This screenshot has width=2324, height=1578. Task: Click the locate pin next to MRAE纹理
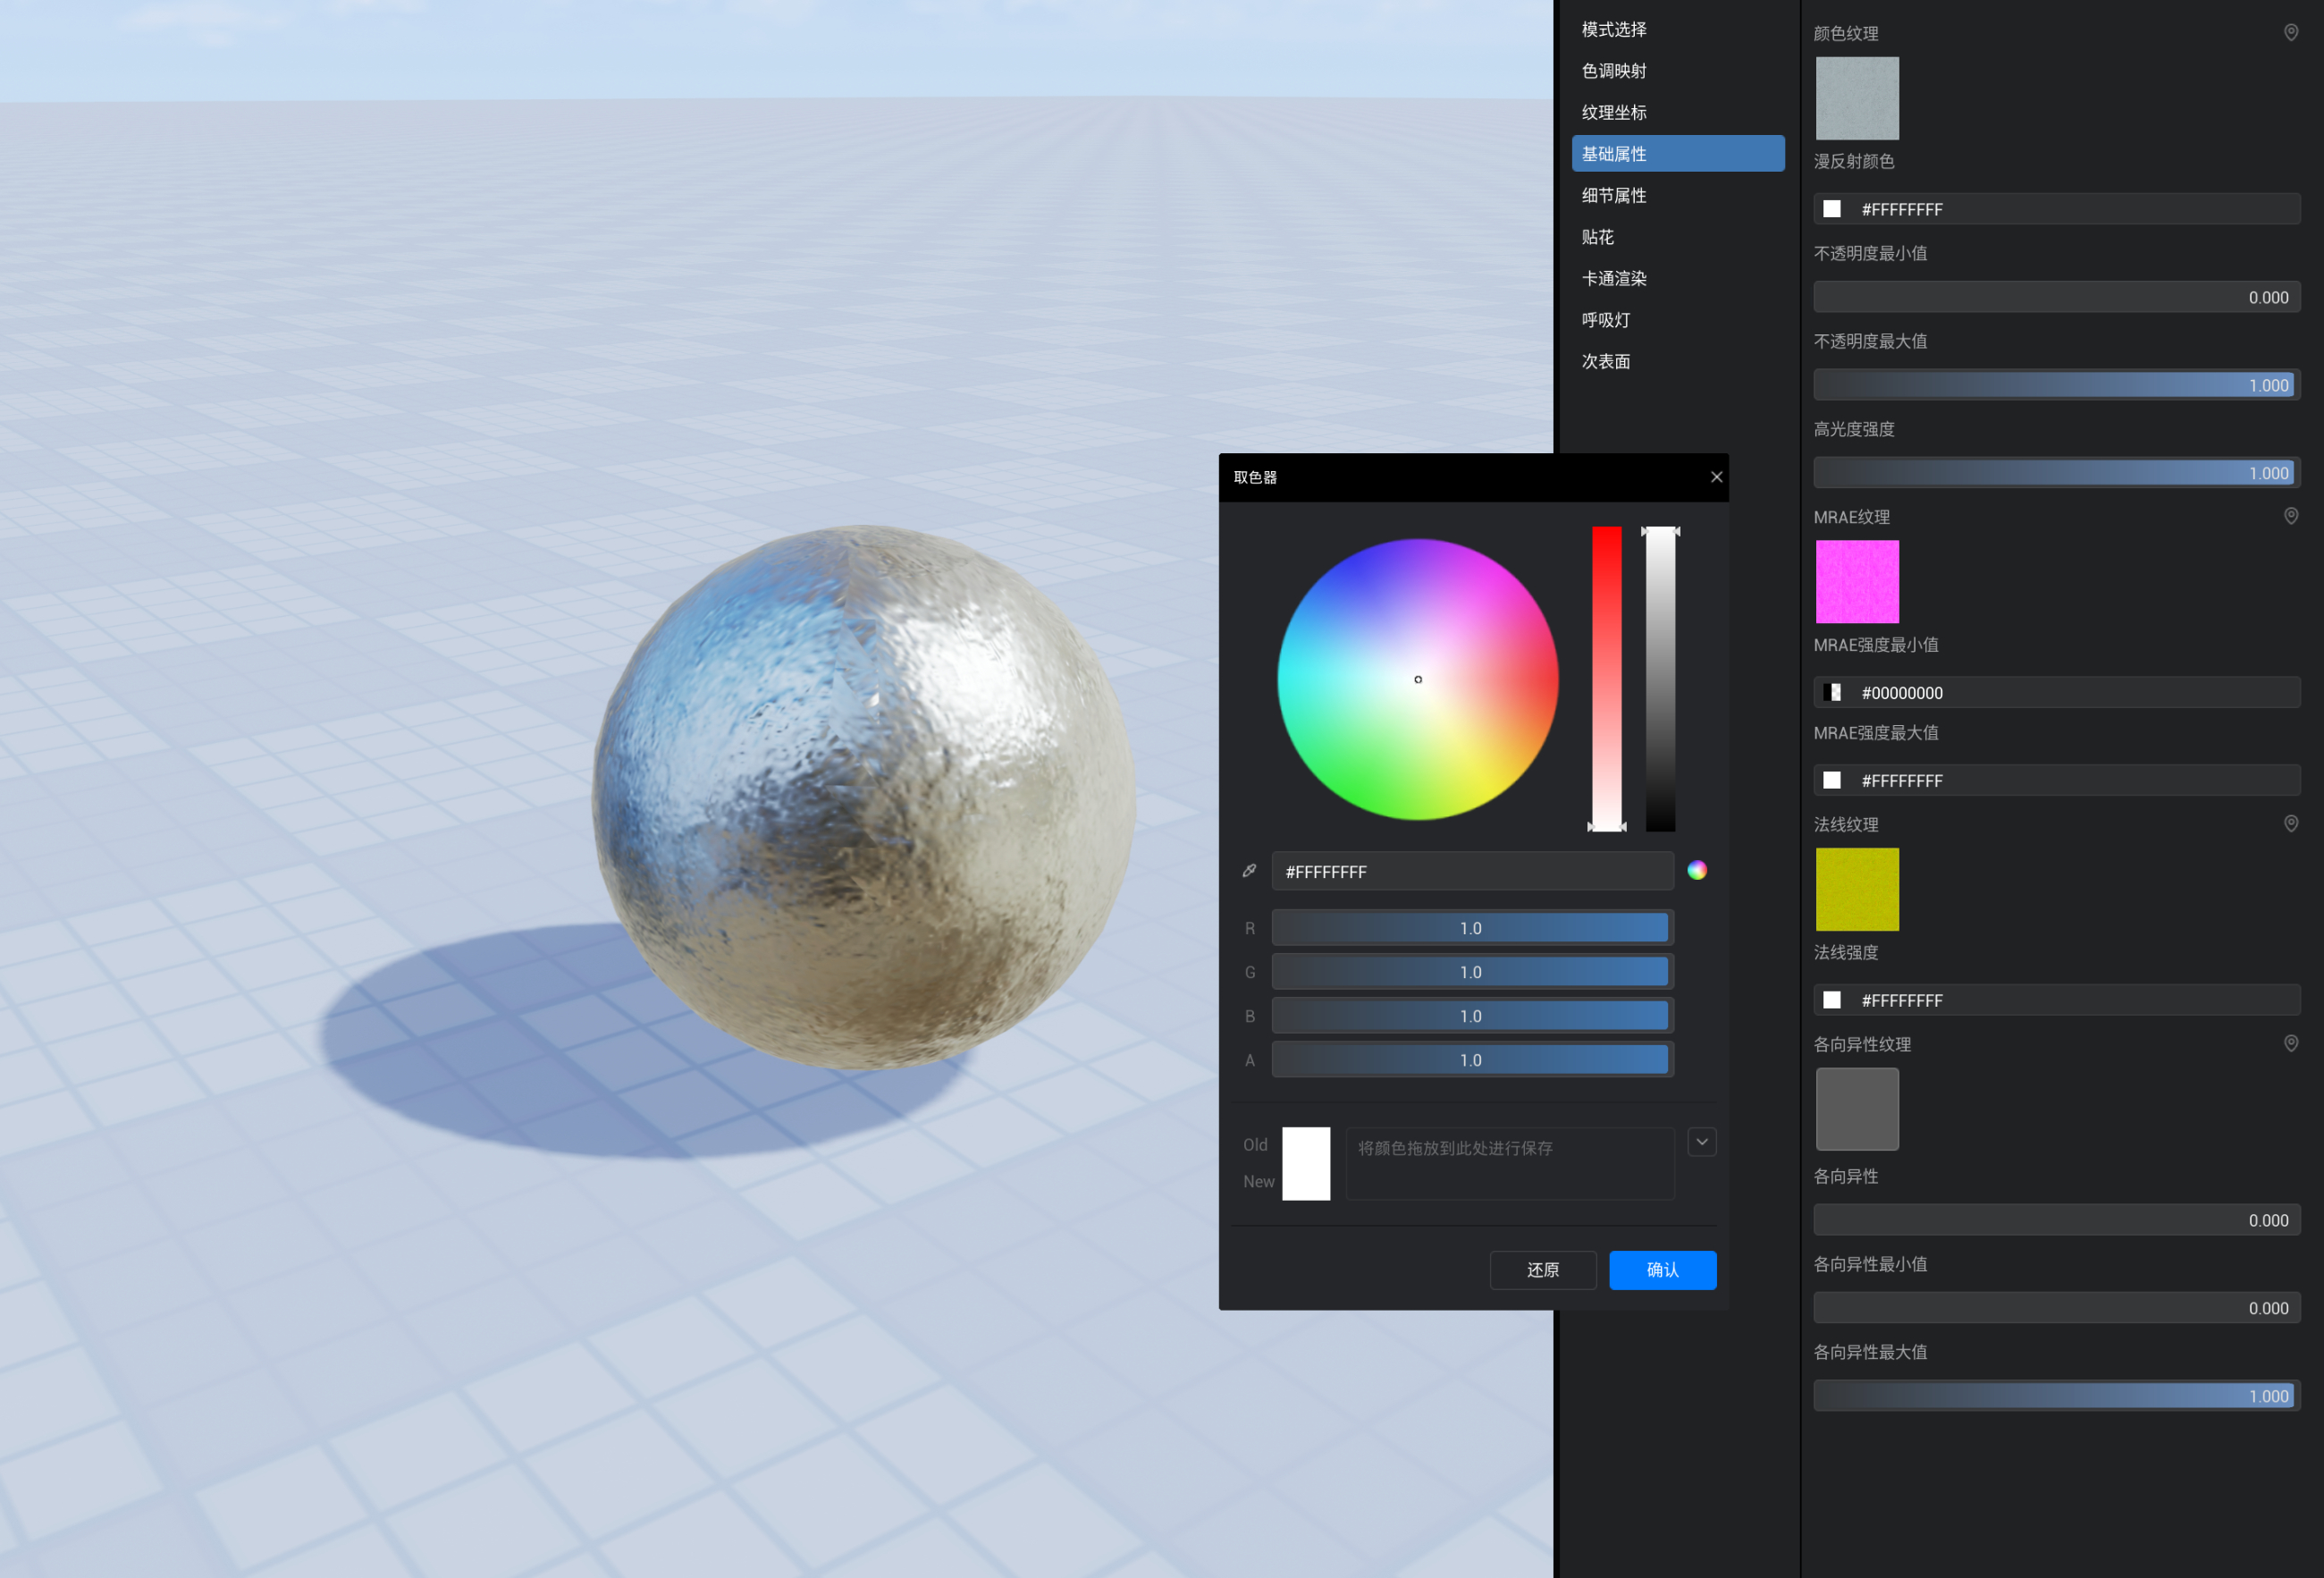[2291, 516]
